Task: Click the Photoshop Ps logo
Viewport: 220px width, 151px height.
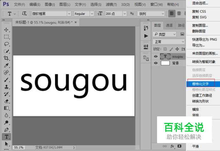Action: [6, 4]
